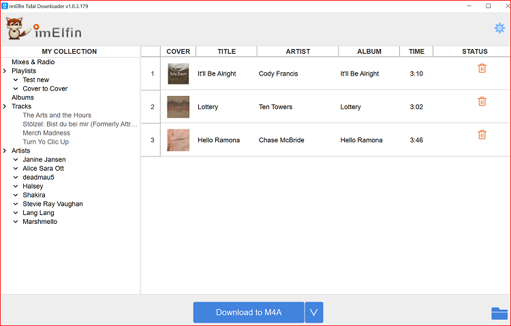Minimize the imElfin window
511x326 pixels.
[469, 6]
